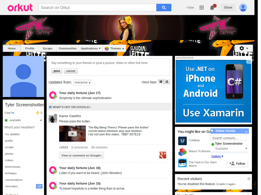Open Karen Castillo's avatar
Viewport: 261px width, 195px height.
tap(53, 118)
